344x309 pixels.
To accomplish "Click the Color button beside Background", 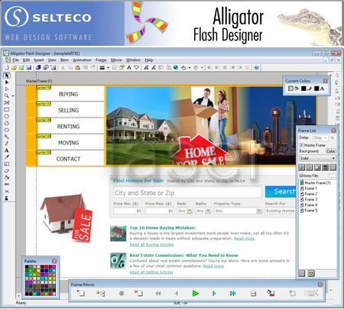I will click(x=331, y=151).
